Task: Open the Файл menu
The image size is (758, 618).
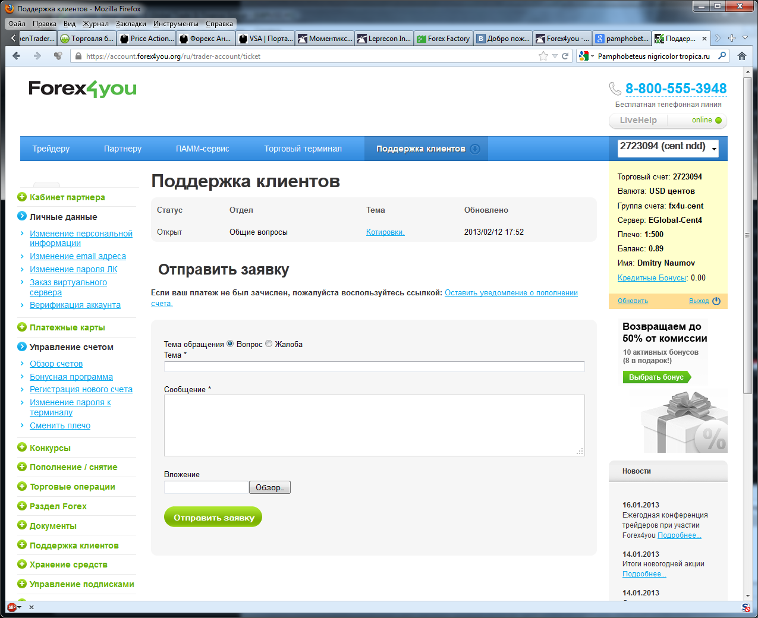Action: [17, 24]
